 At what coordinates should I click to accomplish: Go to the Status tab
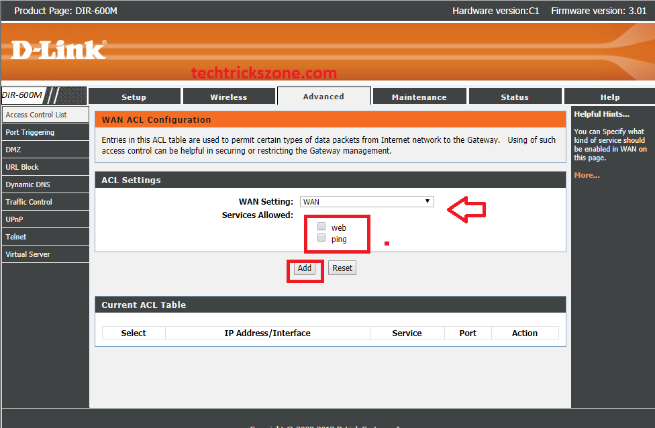pos(515,97)
